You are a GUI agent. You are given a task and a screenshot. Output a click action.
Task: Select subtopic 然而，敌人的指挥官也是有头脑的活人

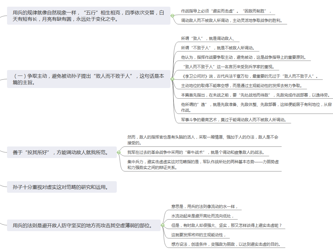point(203,140)
